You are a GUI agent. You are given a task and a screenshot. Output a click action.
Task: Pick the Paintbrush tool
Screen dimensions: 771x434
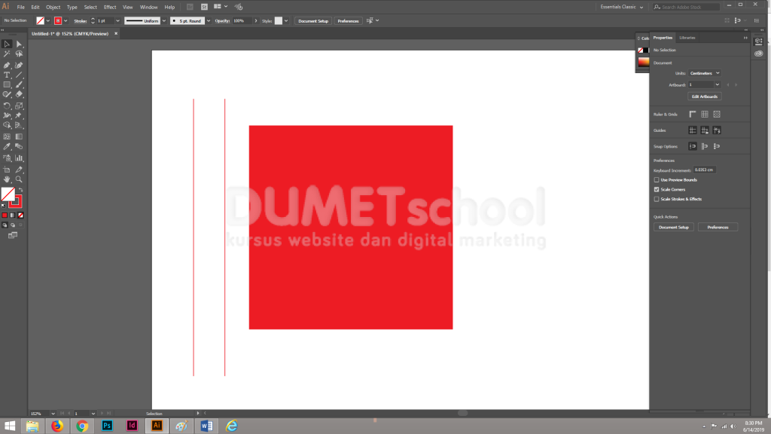pyautogui.click(x=19, y=84)
